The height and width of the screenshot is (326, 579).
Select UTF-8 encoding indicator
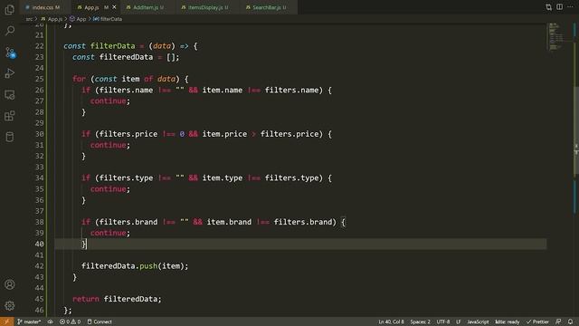click(443, 321)
